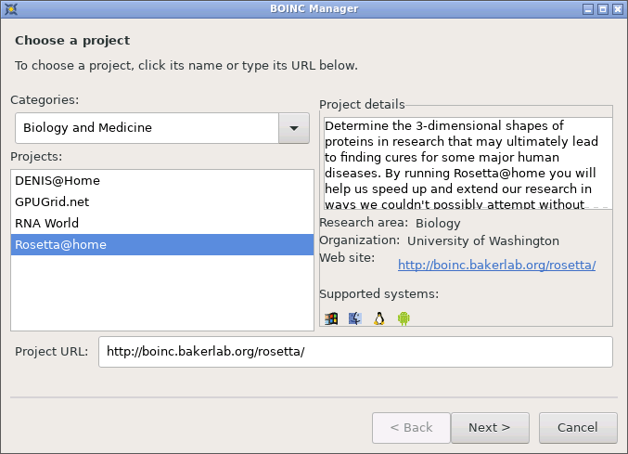Click the Windows supported system icon
This screenshot has height=454, width=628.
(331, 318)
